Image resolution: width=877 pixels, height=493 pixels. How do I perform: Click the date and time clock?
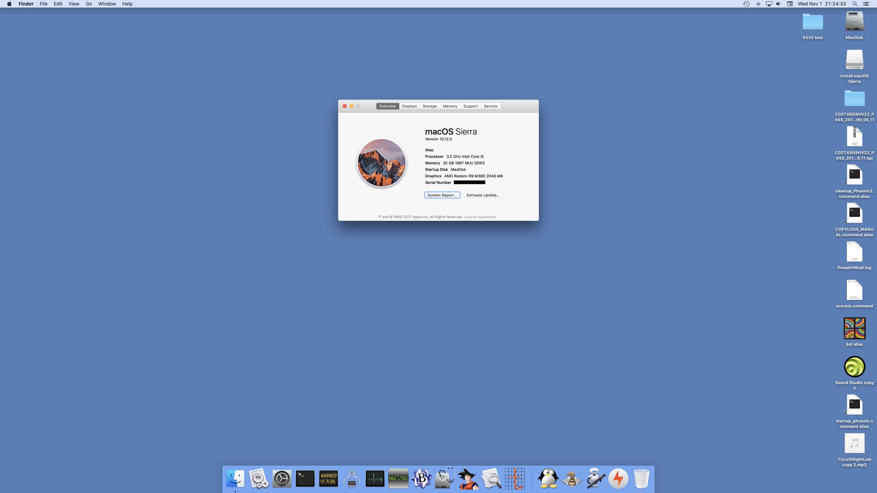[821, 4]
